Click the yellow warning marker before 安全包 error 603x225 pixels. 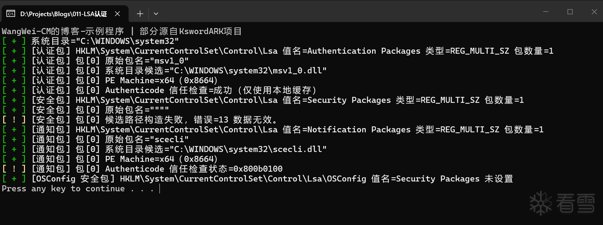pyautogui.click(x=14, y=120)
